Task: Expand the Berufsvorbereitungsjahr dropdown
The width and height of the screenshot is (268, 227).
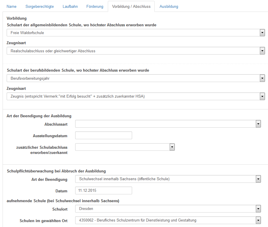Action: 133,78
